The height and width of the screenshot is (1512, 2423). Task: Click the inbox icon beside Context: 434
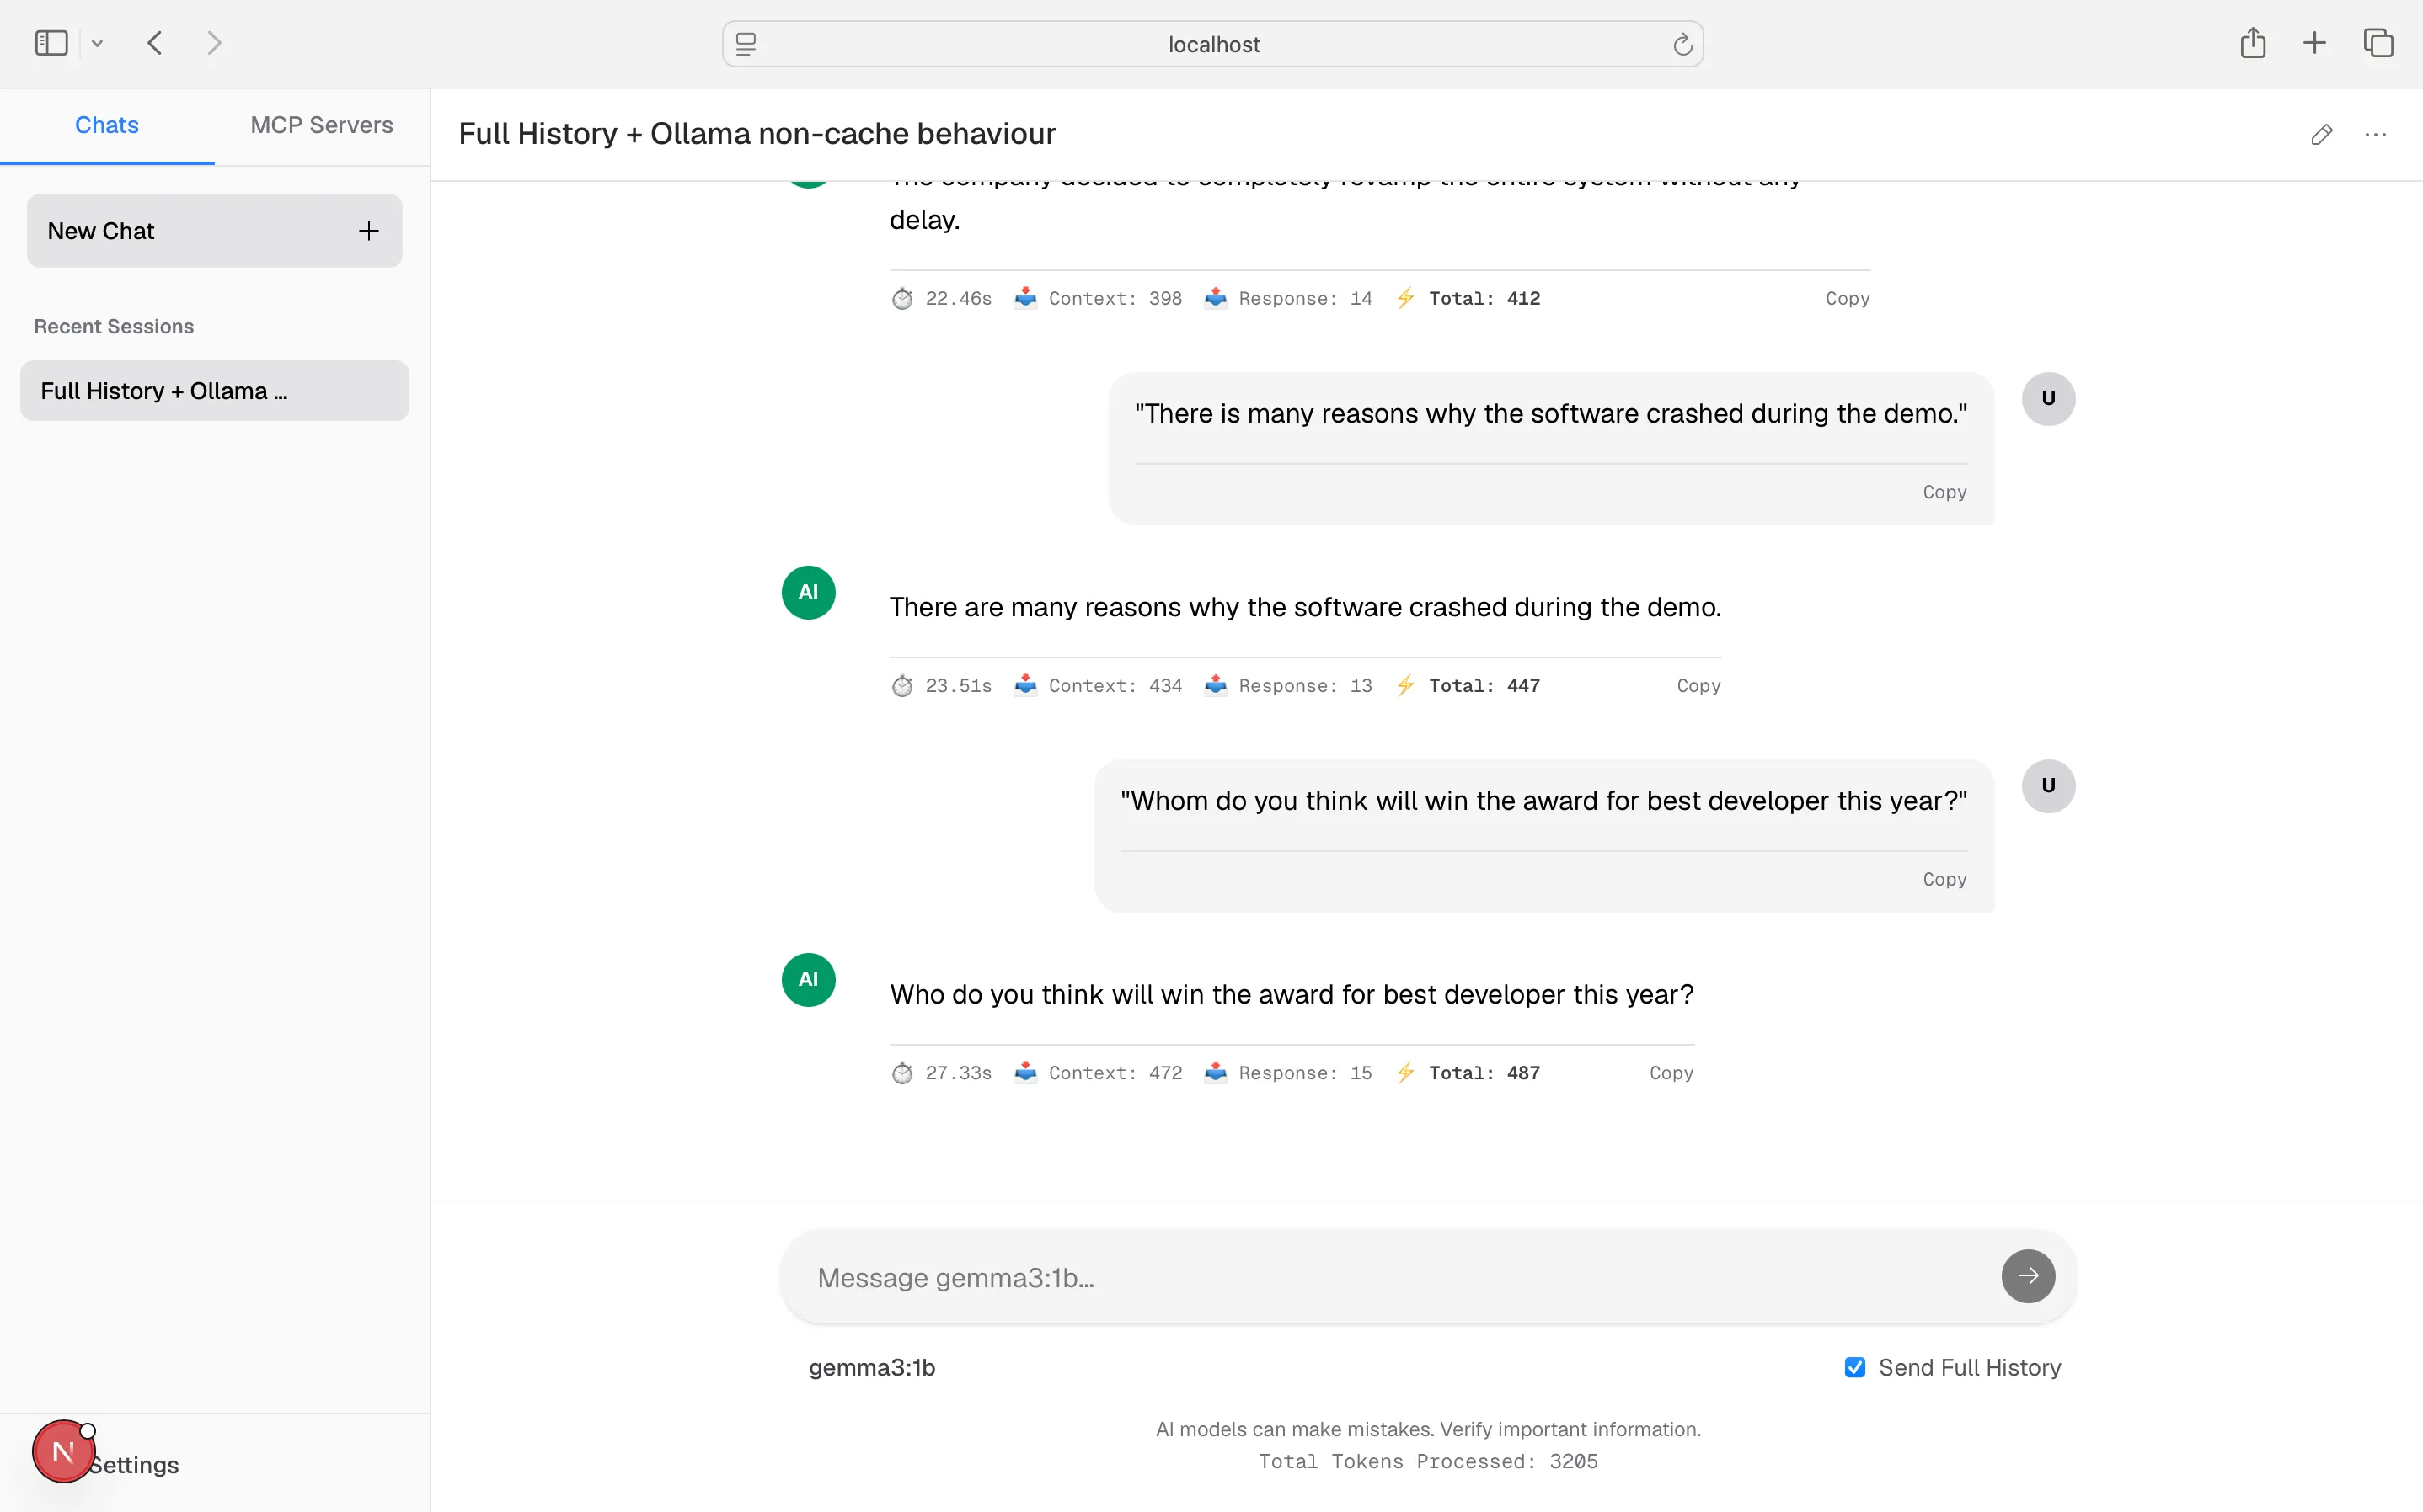point(1025,685)
